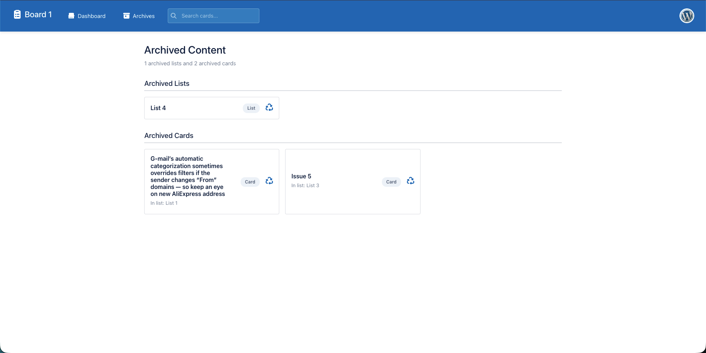Select the G-mail archived card

[x=211, y=181]
